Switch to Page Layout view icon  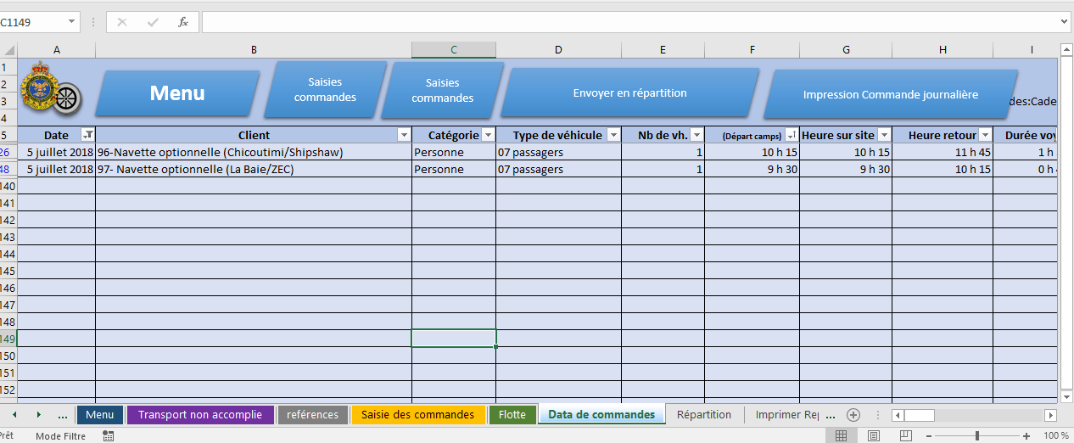874,435
